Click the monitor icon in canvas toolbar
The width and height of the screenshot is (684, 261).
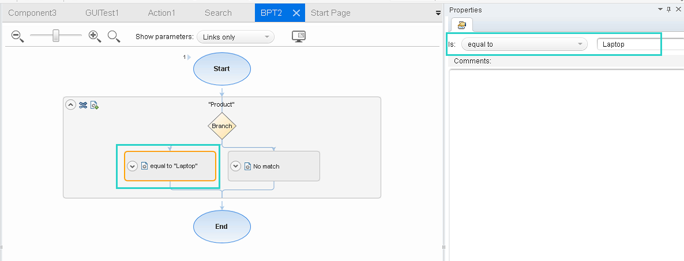299,36
